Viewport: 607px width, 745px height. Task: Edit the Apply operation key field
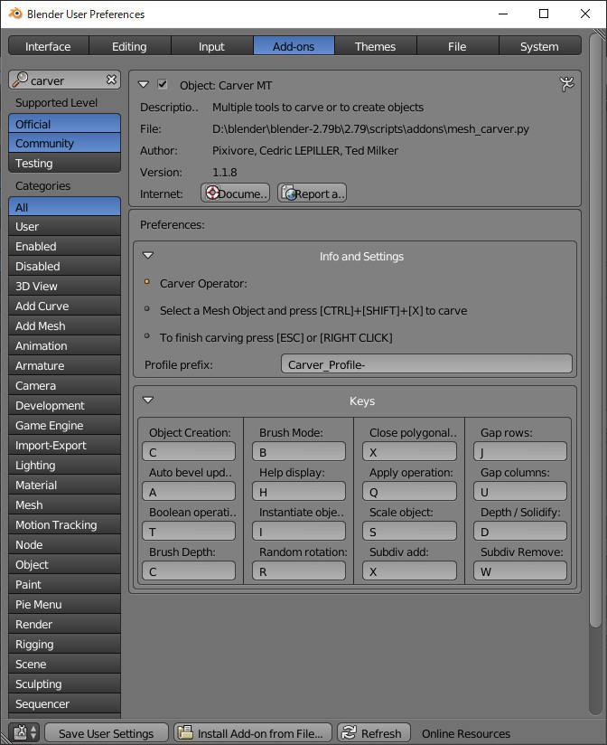(409, 492)
